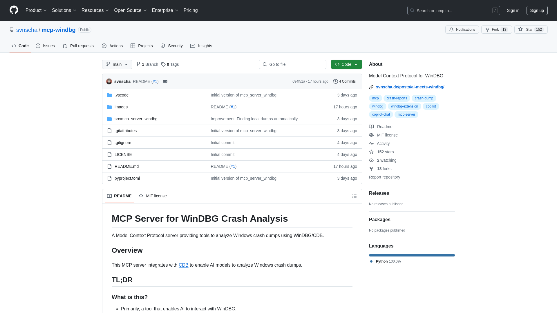Click the search magnifier icon in header
This screenshot has width=557, height=313.
[412, 10]
